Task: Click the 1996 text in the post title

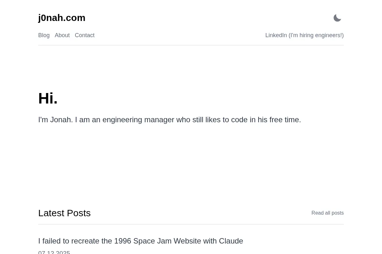Action: pyautogui.click(x=123, y=241)
